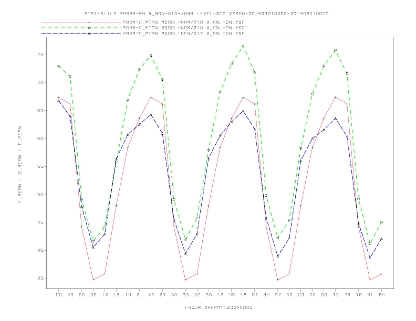The height and width of the screenshot is (321, 416).
Task: Click y-axis tick value 50
Action: 40,195
